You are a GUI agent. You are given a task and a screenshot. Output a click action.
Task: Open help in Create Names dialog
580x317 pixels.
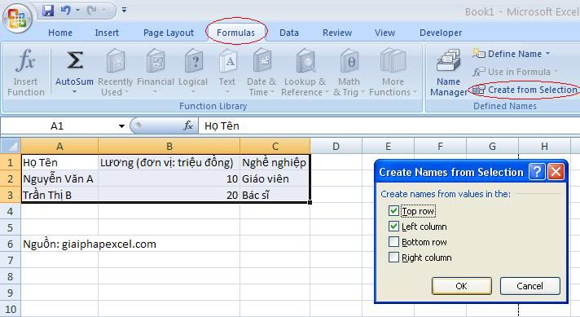point(537,172)
